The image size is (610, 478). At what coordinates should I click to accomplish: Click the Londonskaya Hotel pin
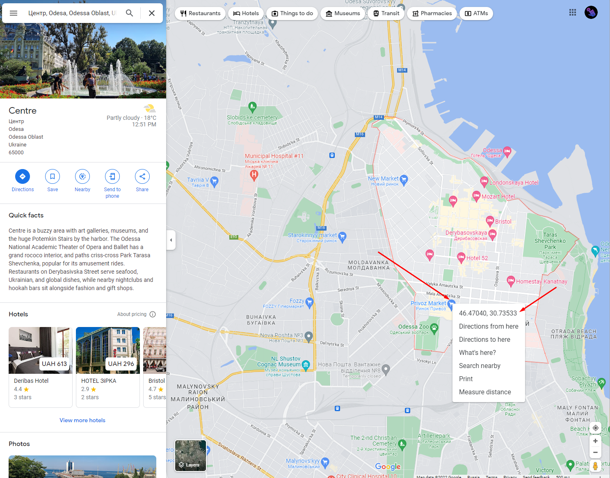tap(484, 181)
